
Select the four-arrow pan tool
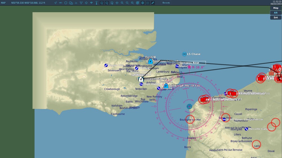(117, 3)
